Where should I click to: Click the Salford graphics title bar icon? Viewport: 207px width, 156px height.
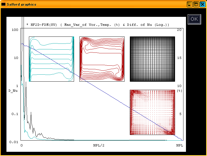tap(3, 4)
